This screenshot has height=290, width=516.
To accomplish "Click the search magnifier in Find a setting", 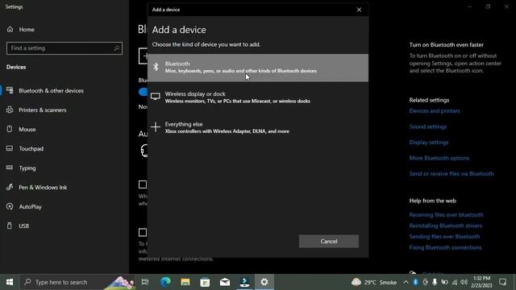I will [116, 48].
